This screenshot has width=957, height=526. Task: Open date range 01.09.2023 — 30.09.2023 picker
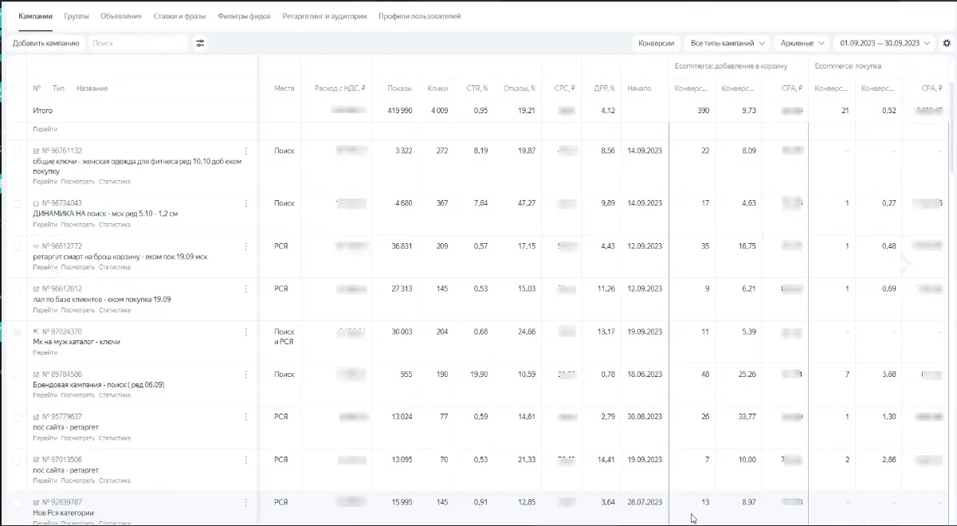(884, 43)
